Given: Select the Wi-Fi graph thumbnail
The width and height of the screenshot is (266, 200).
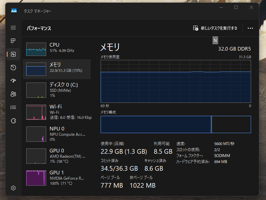Looking at the screenshot, I should (36, 112).
